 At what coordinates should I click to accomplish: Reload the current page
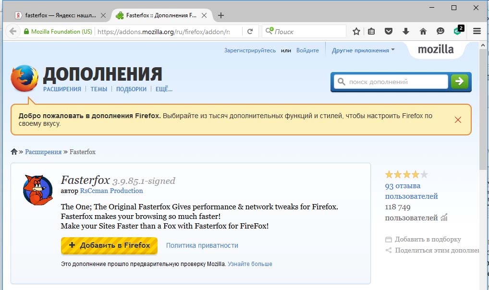click(250, 32)
